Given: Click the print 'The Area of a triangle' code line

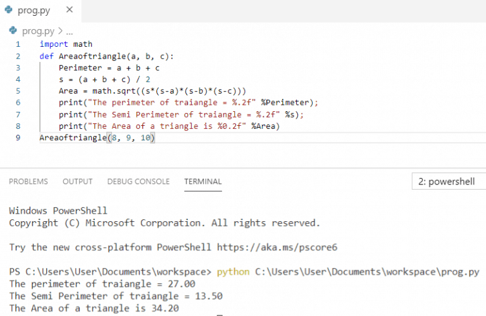Looking at the screenshot, I should point(169,126).
